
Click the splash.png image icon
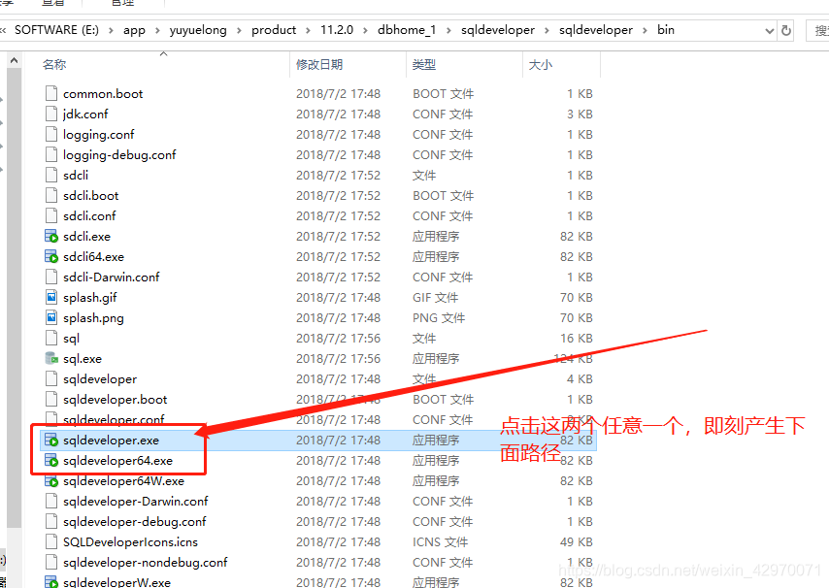coord(51,317)
